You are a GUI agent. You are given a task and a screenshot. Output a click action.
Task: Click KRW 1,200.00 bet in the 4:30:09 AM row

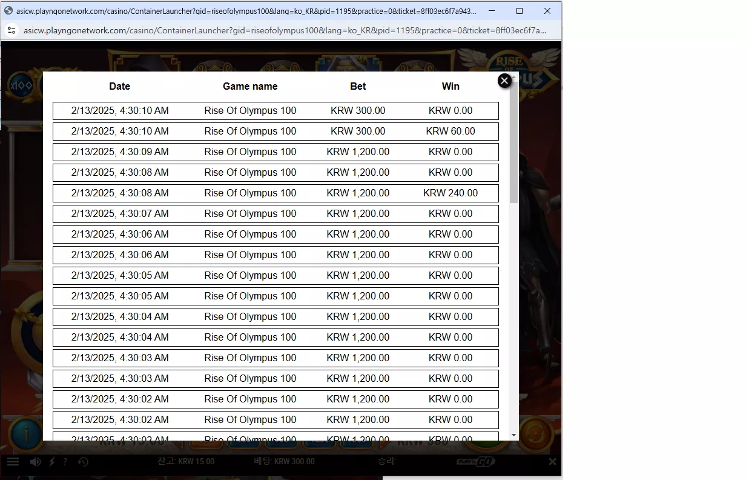[358, 152]
